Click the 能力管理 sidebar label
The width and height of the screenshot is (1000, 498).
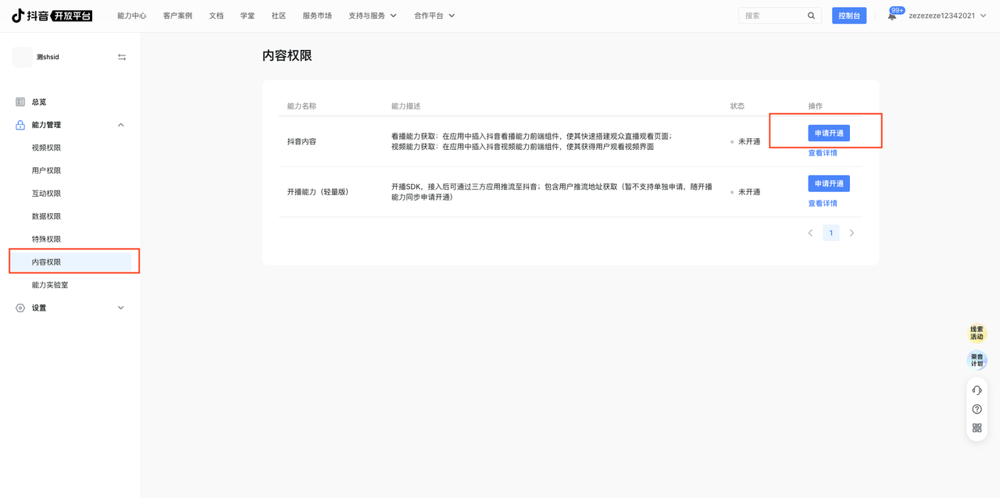[x=46, y=125]
